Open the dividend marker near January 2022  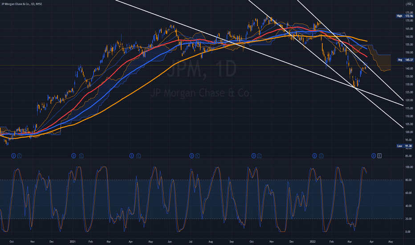(314, 156)
